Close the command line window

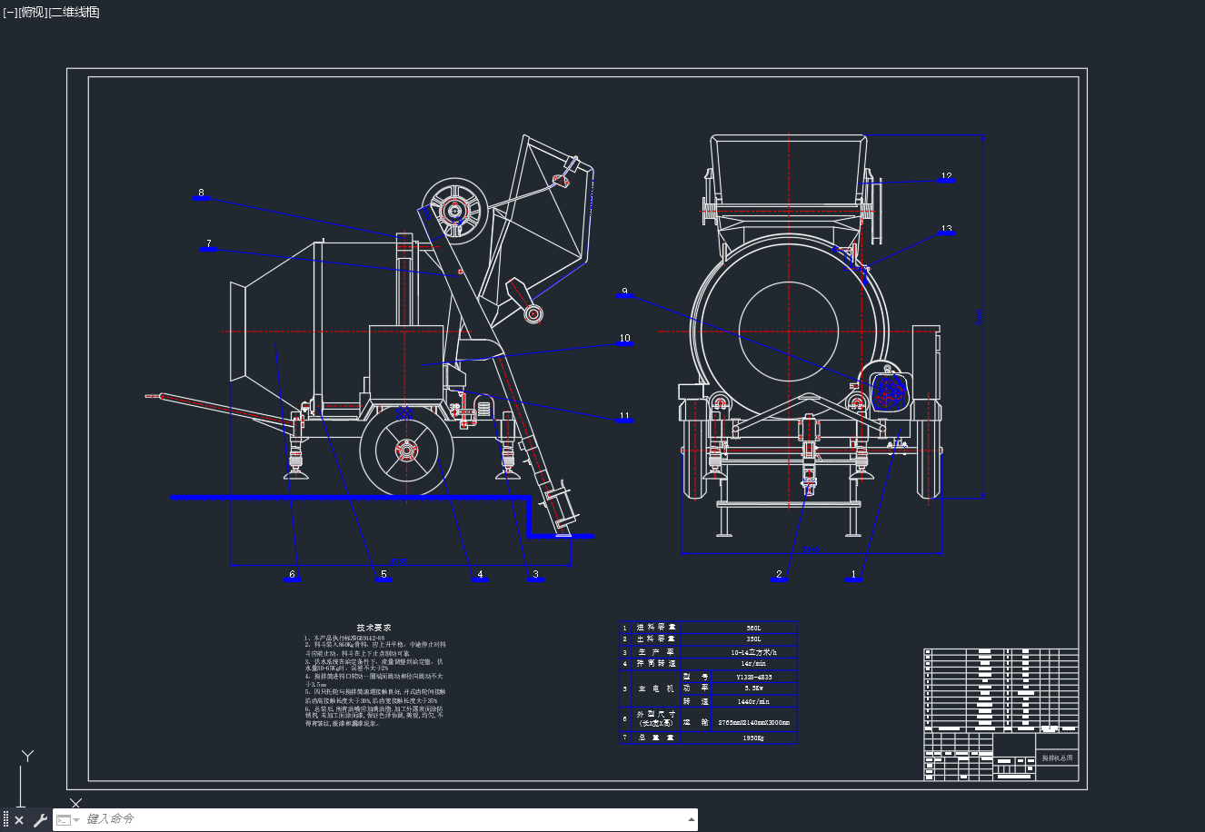(19, 820)
